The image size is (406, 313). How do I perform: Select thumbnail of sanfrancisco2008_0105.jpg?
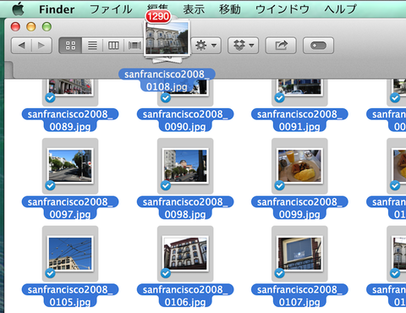(x=70, y=254)
